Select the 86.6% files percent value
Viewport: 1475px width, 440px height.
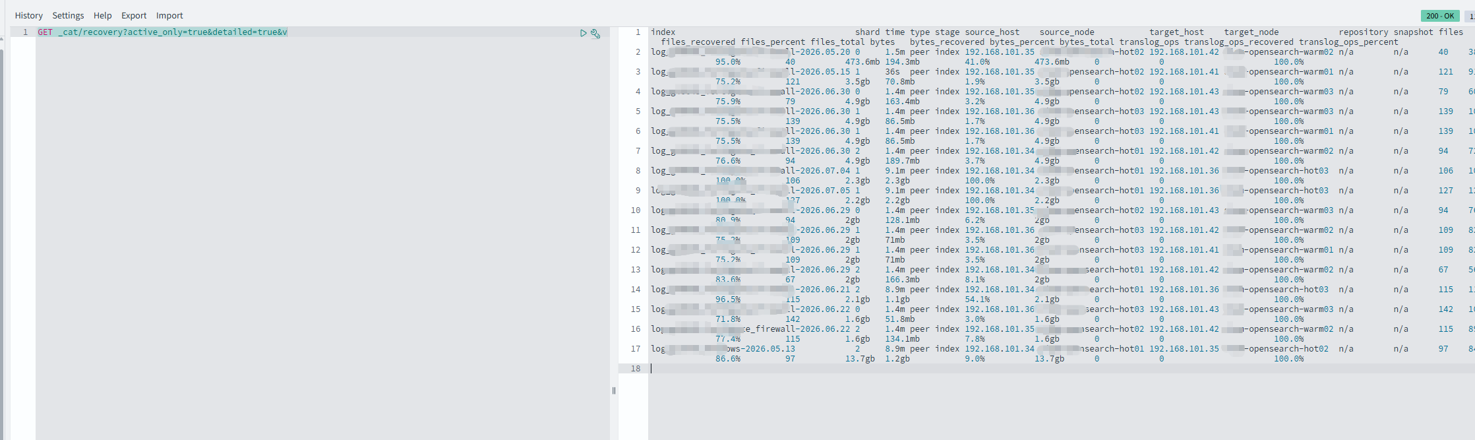[x=728, y=358]
